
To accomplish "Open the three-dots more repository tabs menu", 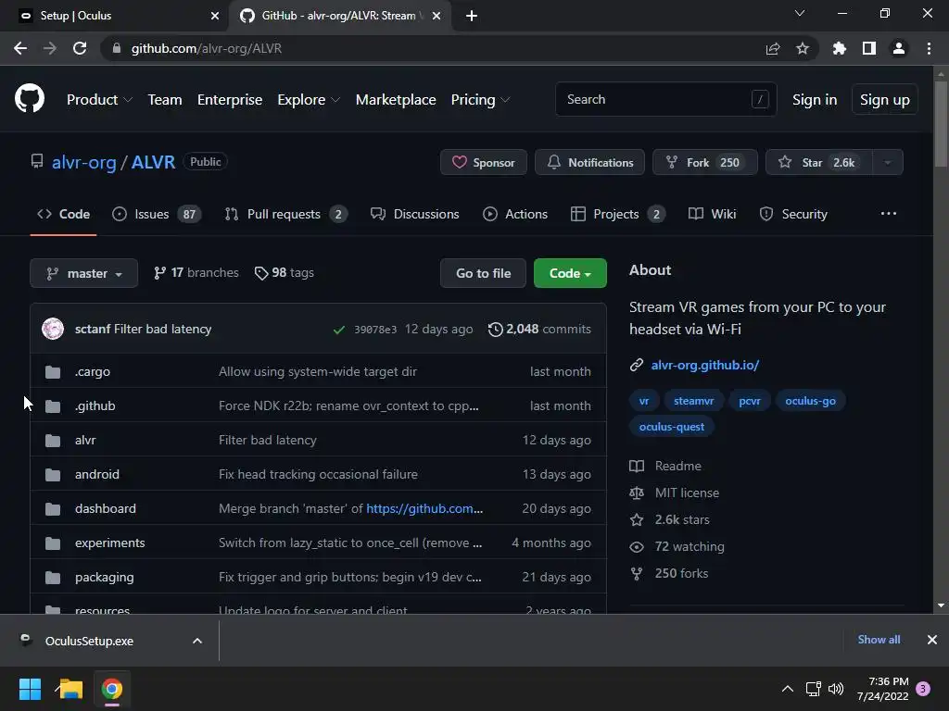I will point(889,214).
